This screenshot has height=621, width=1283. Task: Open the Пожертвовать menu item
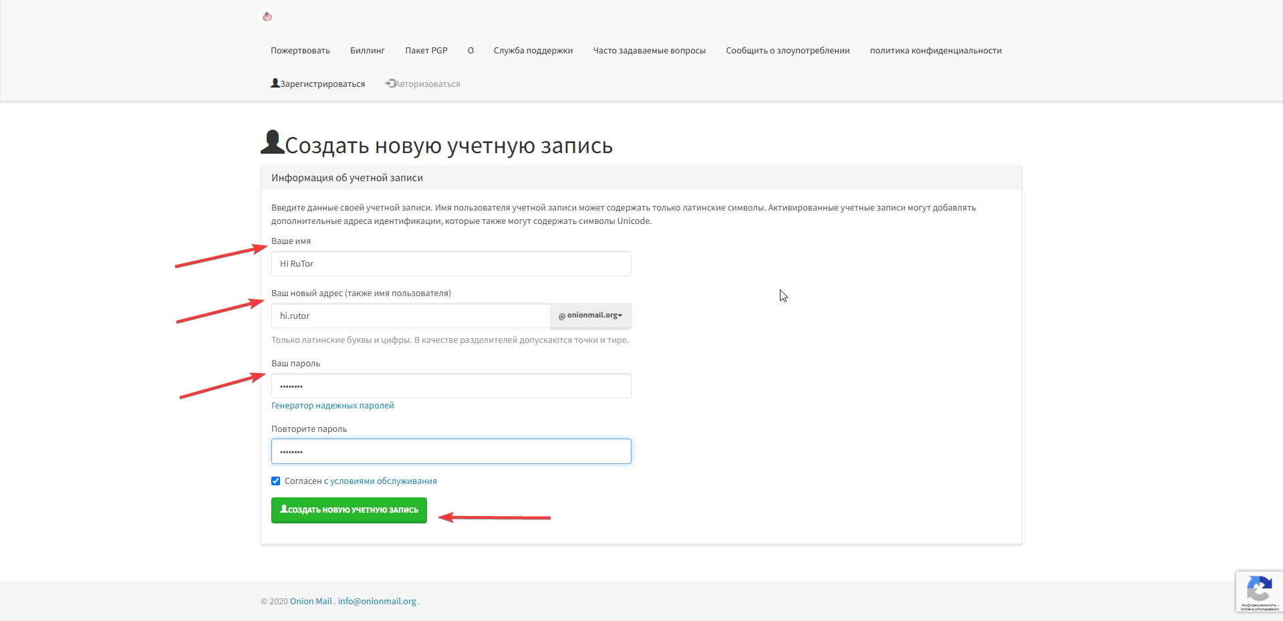click(300, 51)
